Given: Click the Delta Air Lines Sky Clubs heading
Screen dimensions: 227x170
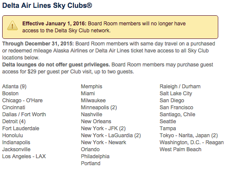Looking at the screenshot, I should (x=47, y=6).
